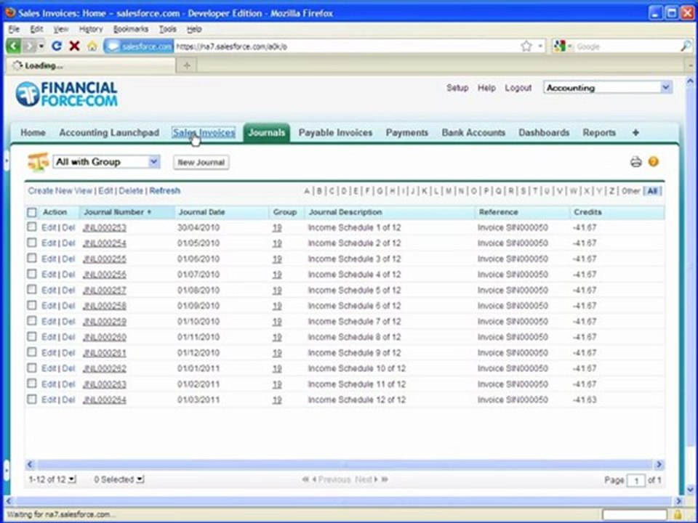The width and height of the screenshot is (698, 523).
Task: Switch to the Bank Accounts tab
Action: coord(473,132)
